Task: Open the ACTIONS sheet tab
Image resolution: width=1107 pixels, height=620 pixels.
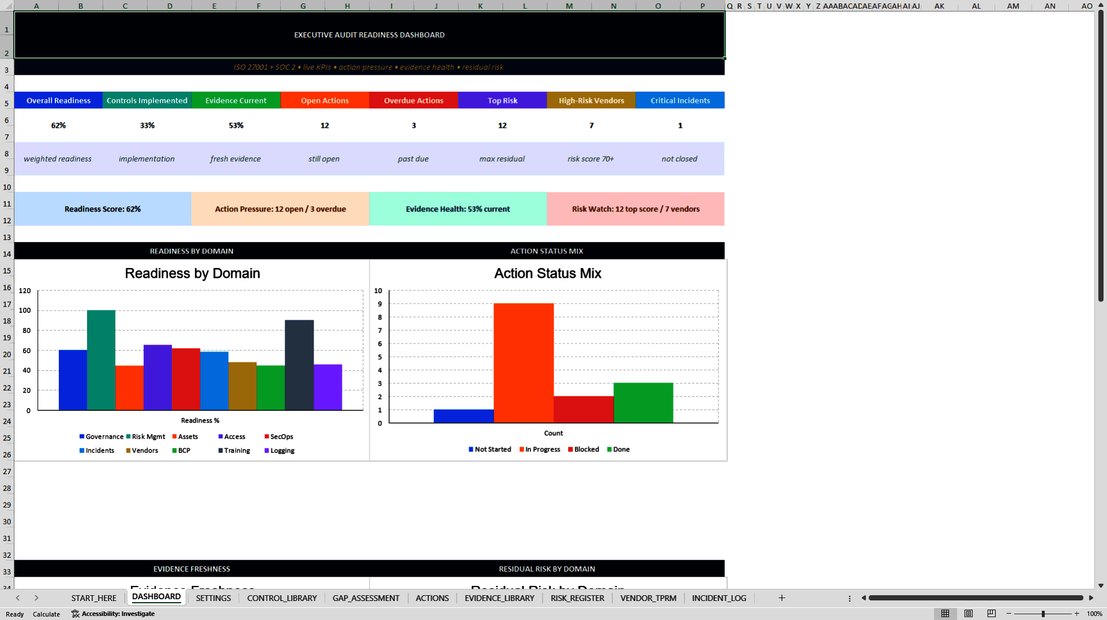Action: click(432, 598)
